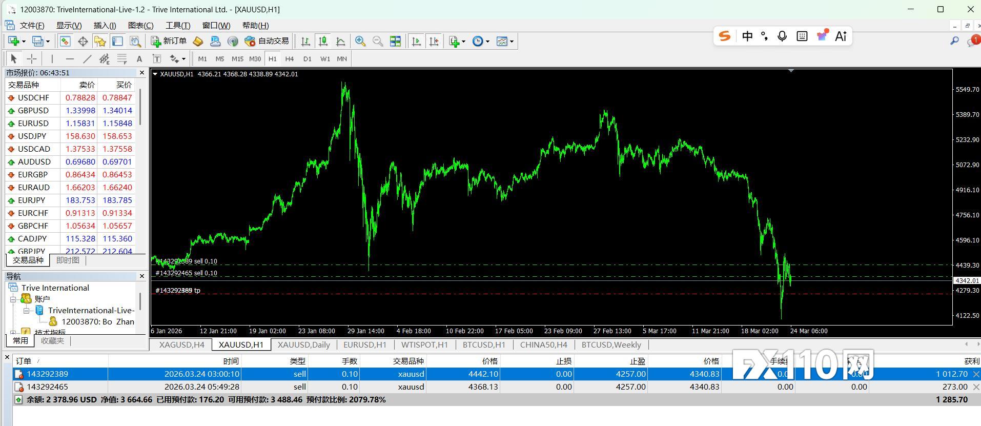Viewport: 981px width, 426px height.
Task: Toggle 自动交易 auto trading
Action: (267, 41)
